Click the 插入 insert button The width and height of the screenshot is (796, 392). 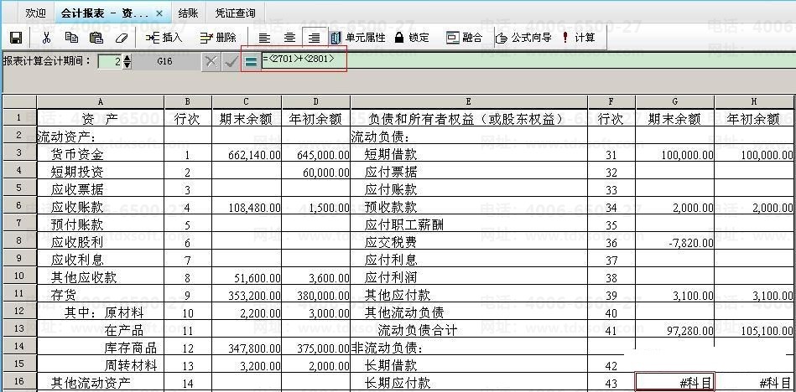(x=164, y=38)
